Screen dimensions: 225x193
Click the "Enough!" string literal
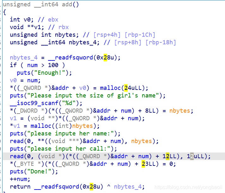(50, 73)
